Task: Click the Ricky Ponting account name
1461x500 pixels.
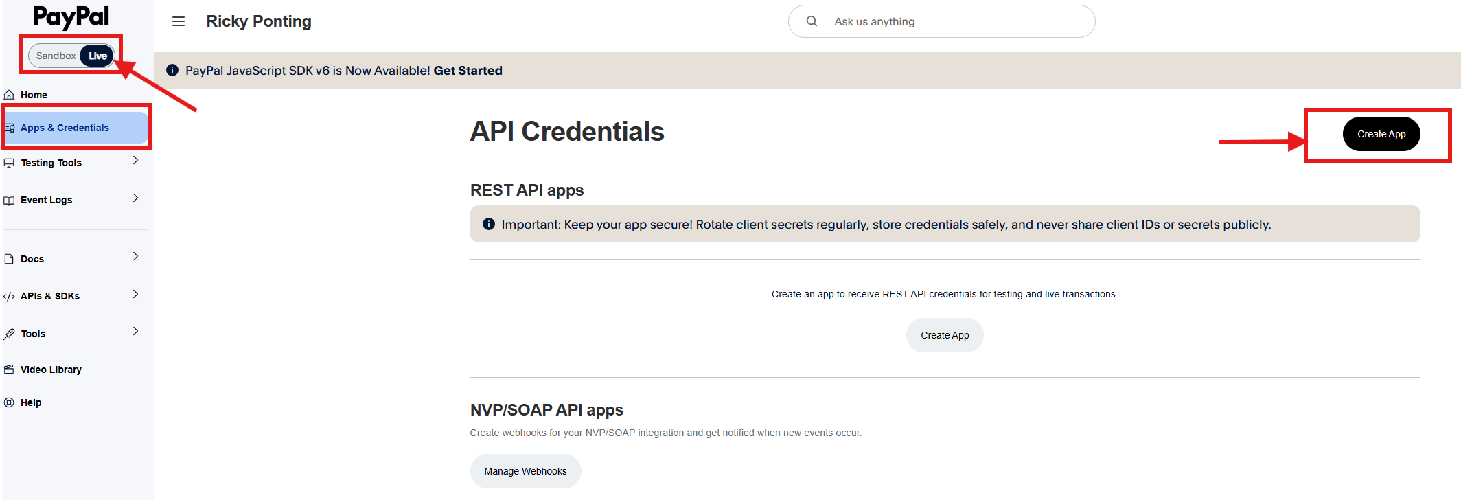Action: (x=259, y=21)
